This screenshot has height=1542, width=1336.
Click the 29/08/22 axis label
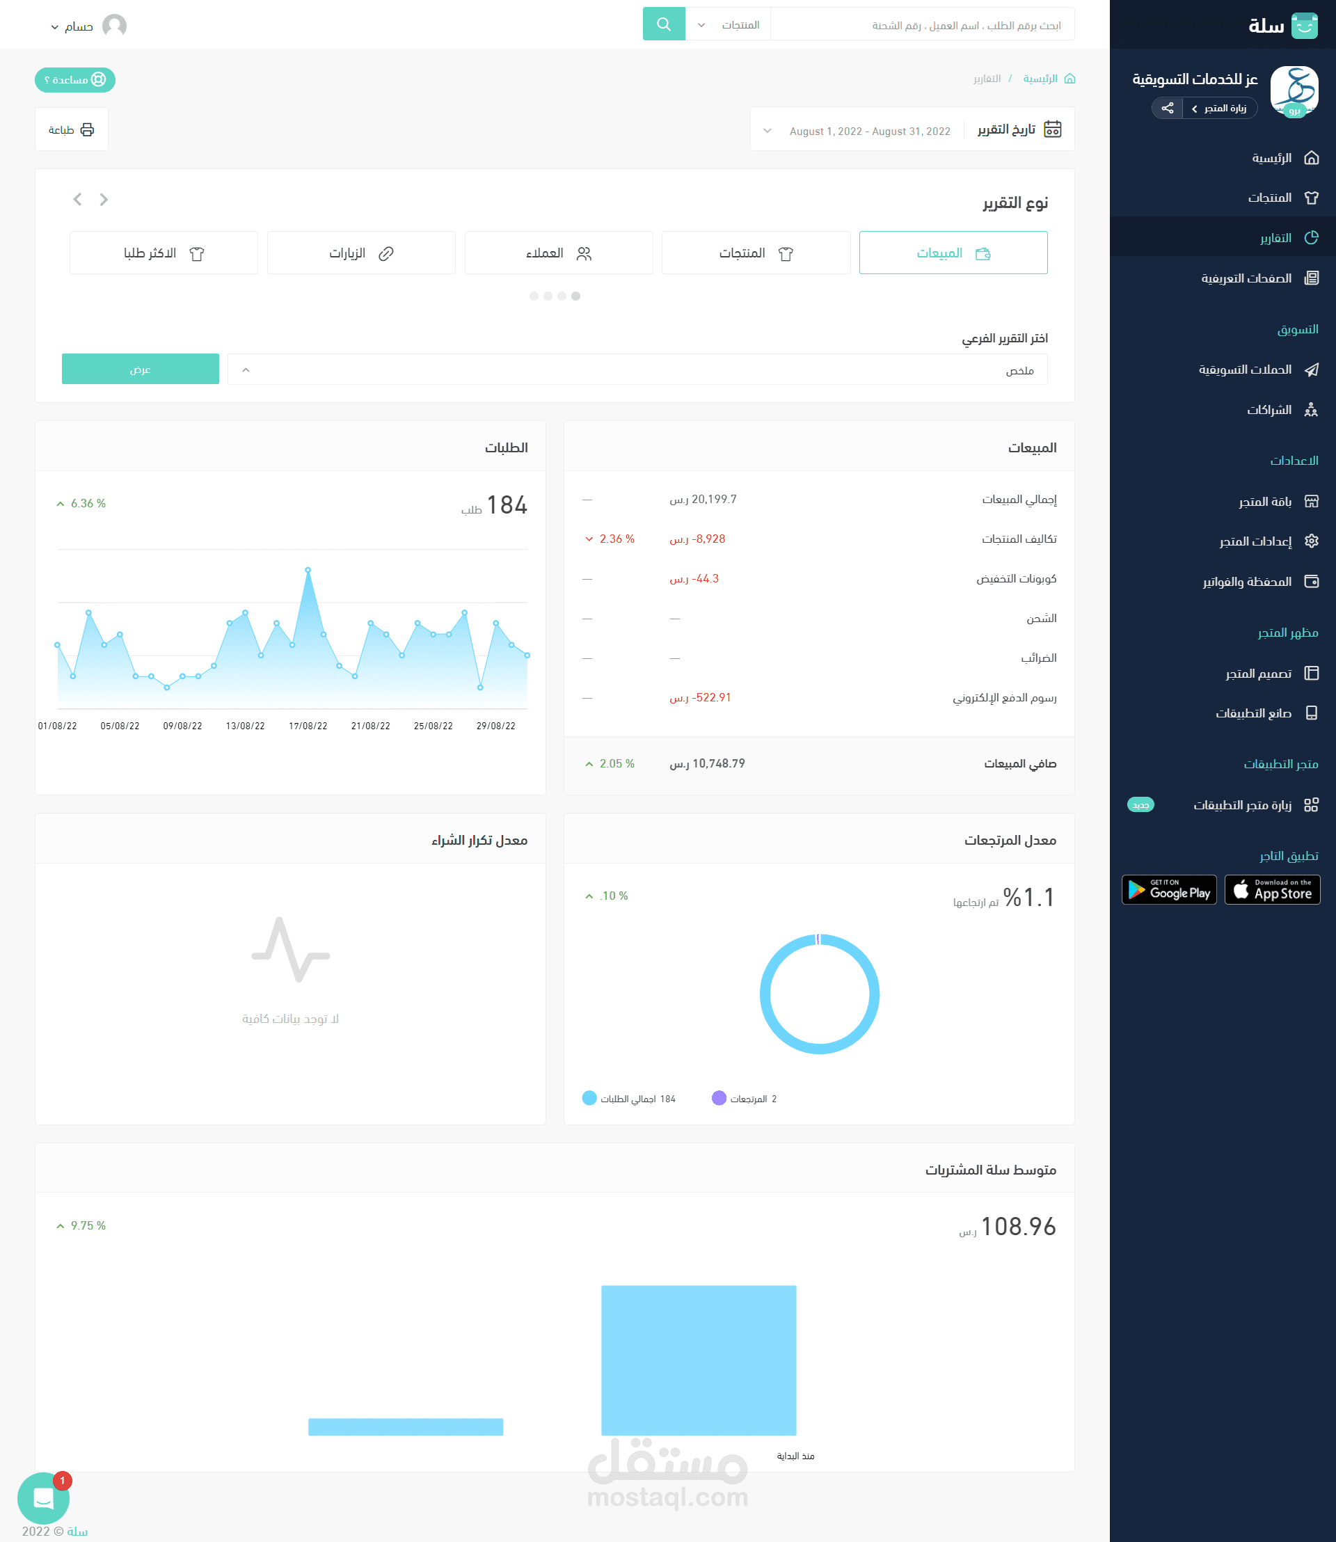[495, 726]
